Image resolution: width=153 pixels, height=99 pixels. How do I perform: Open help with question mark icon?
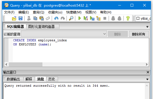click(x=128, y=18)
